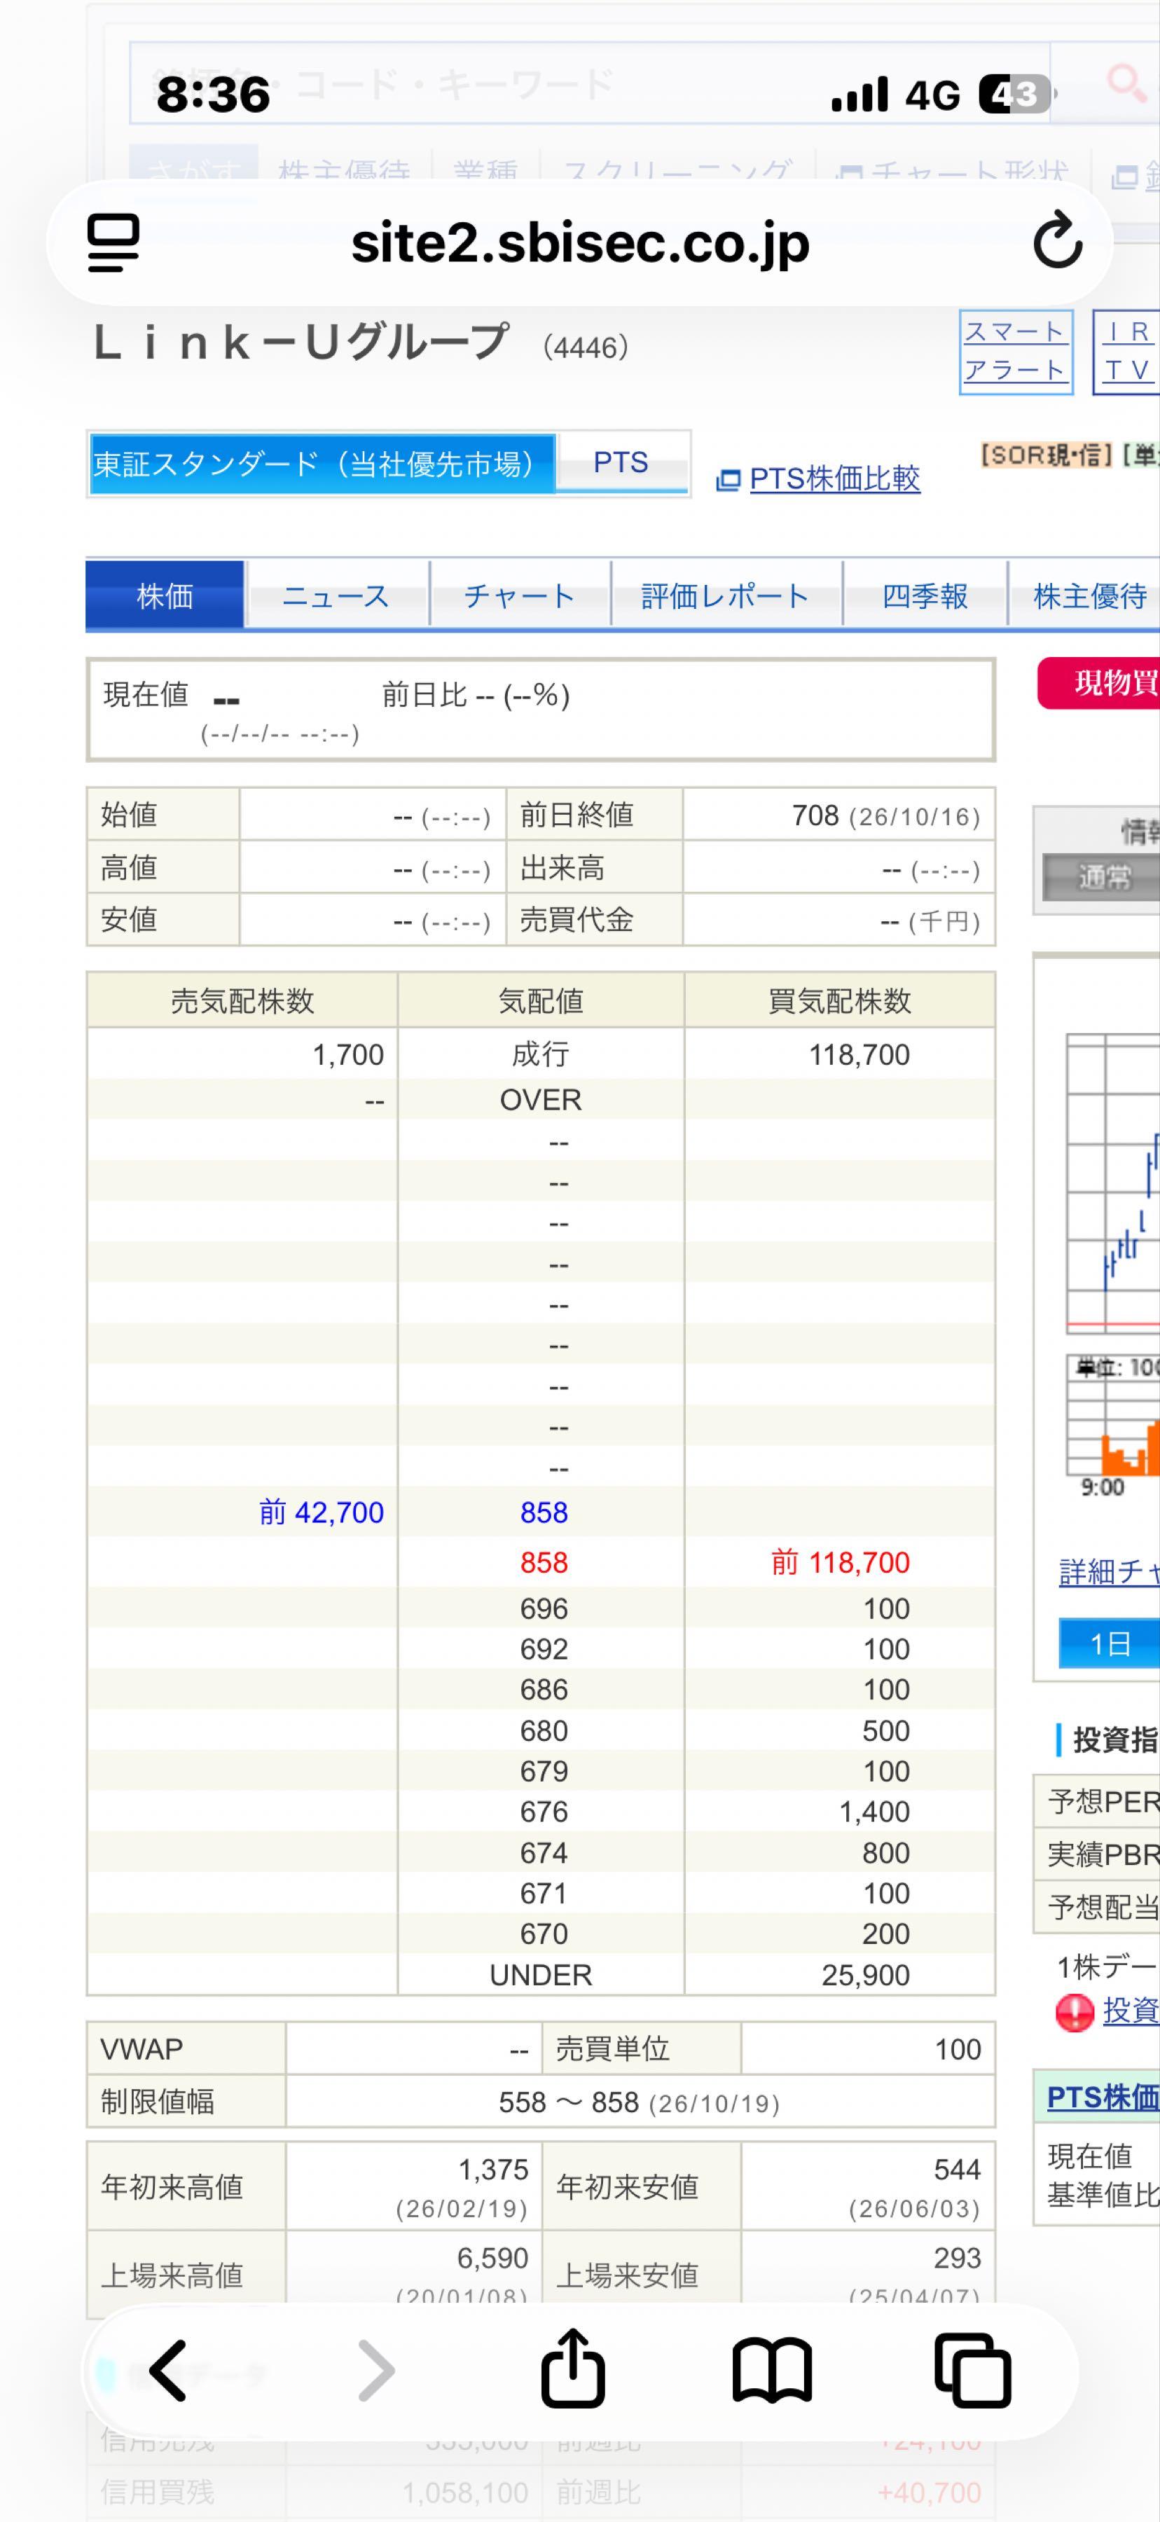Click popup icon beside PTS株価比較
Image resolution: width=1160 pixels, height=2522 pixels.
[x=729, y=480]
